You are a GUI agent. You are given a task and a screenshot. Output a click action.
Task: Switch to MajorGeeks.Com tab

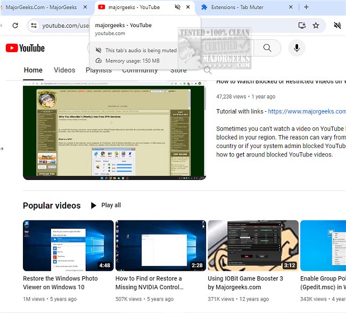tap(42, 7)
